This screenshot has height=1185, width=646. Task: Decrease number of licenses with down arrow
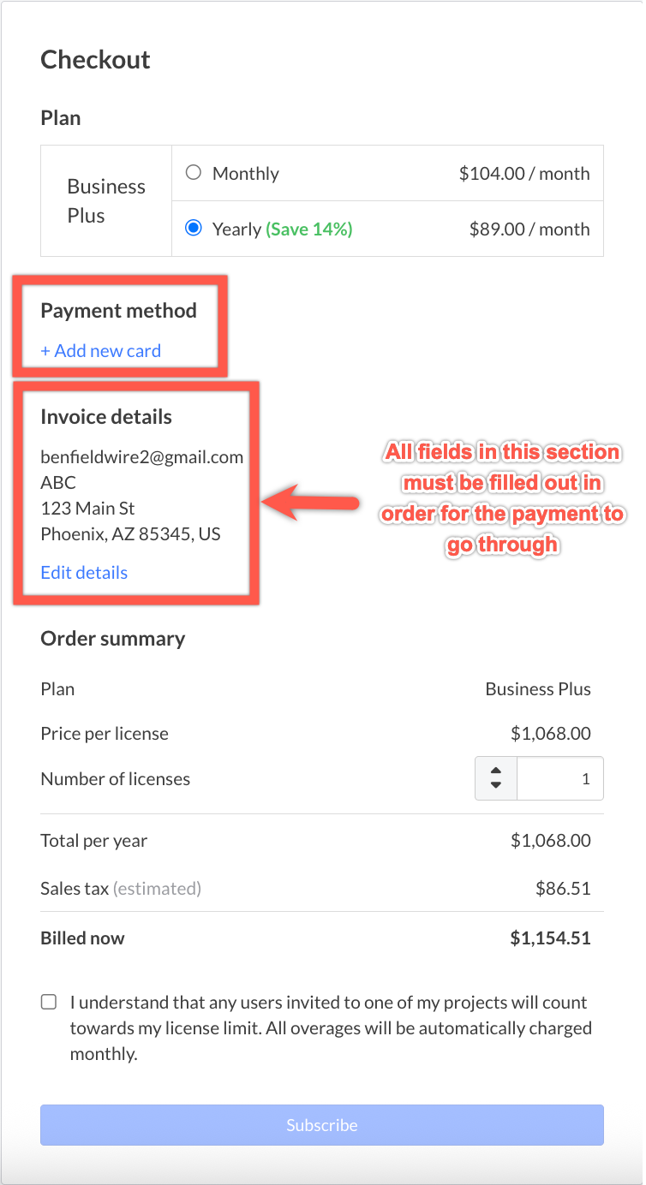tap(496, 787)
